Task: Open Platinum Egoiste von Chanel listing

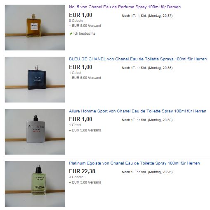Action: tap(134, 163)
